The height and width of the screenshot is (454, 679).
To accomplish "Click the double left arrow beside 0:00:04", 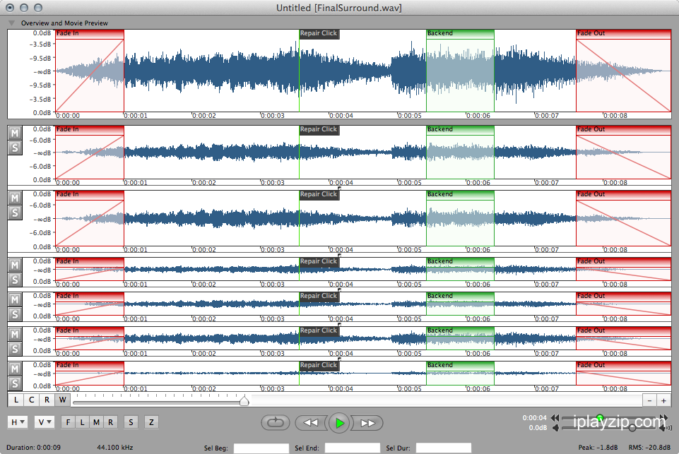I will tap(555, 418).
